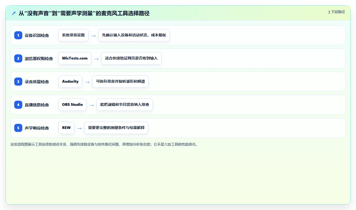Screen dimensions: 356x210
Task: Click the 浏览器权限检查 step label
Action: click(x=39, y=58)
